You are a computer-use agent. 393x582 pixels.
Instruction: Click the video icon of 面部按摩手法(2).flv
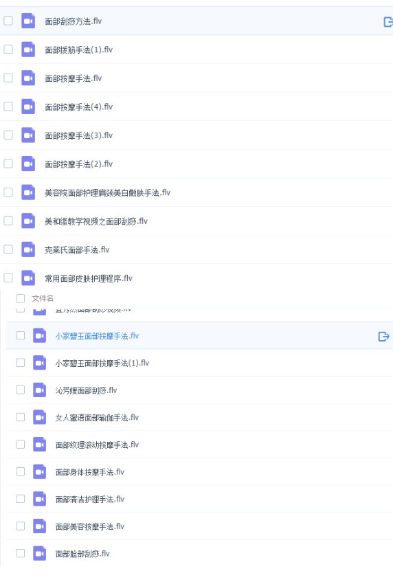pos(28,164)
